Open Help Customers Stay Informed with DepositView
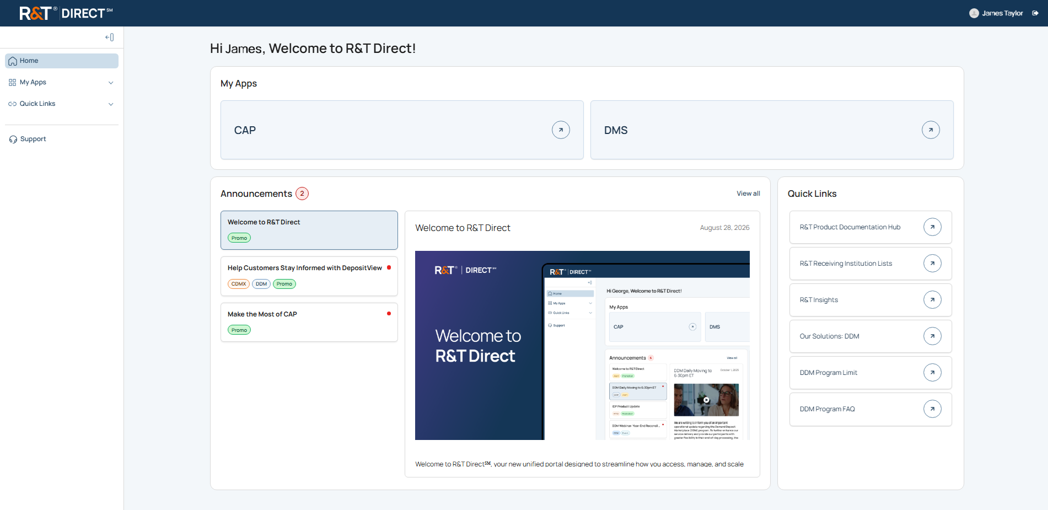The height and width of the screenshot is (510, 1048). tap(309, 276)
